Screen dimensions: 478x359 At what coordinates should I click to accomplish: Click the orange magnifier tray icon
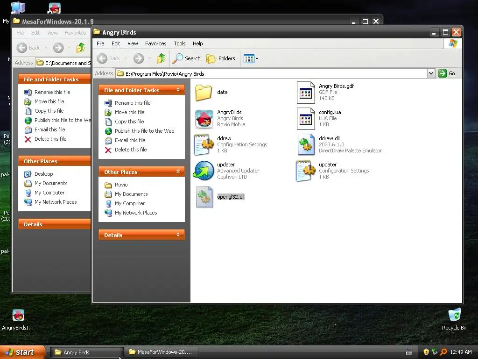click(443, 352)
